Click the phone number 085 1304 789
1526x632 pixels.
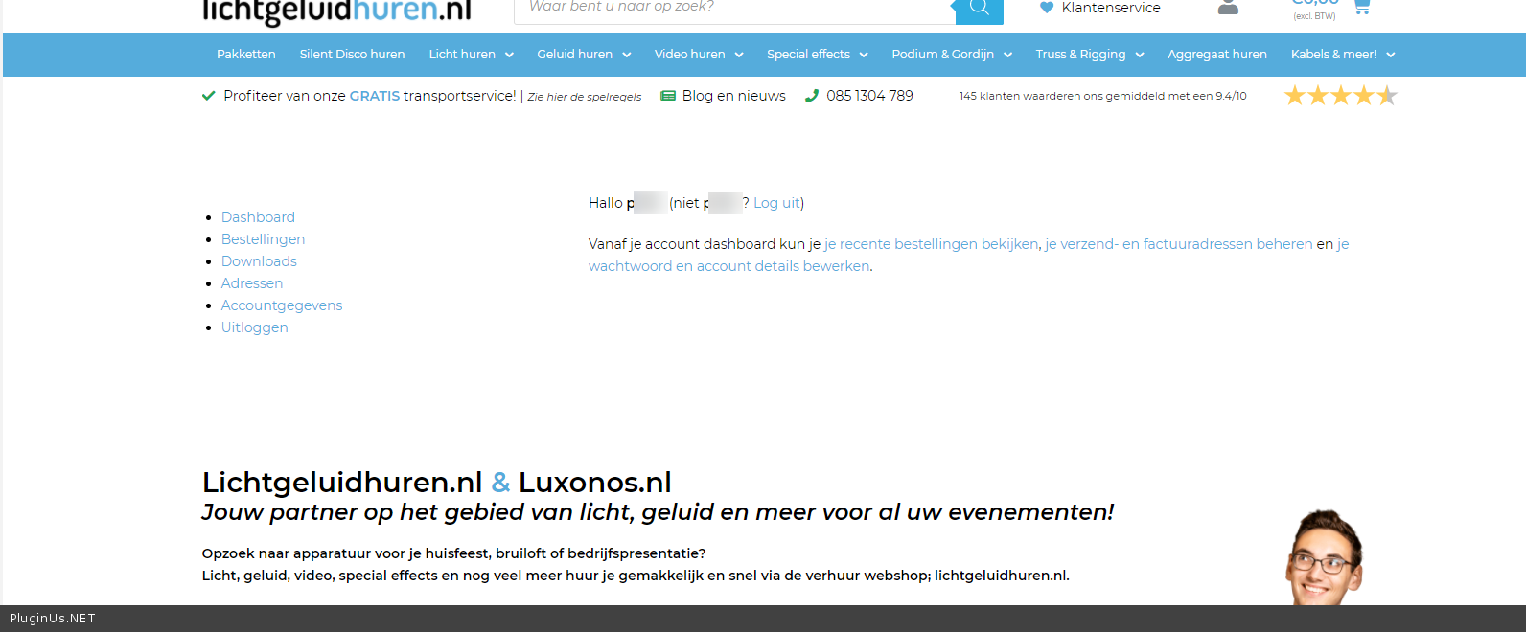[x=869, y=96]
